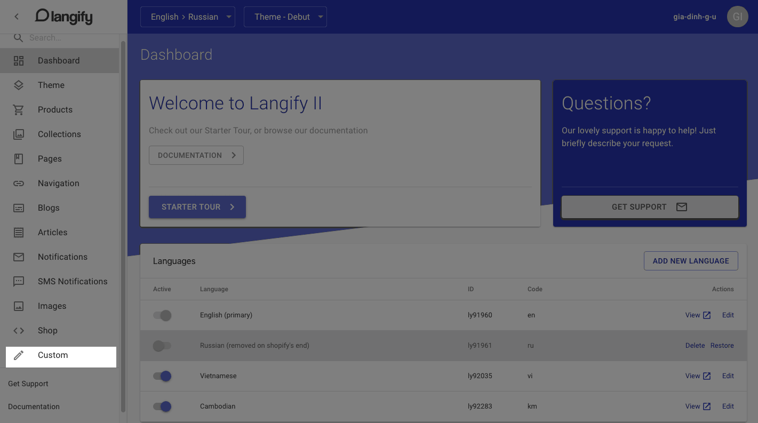Click envelope icon on Get Support button
The image size is (758, 423).
click(682, 207)
